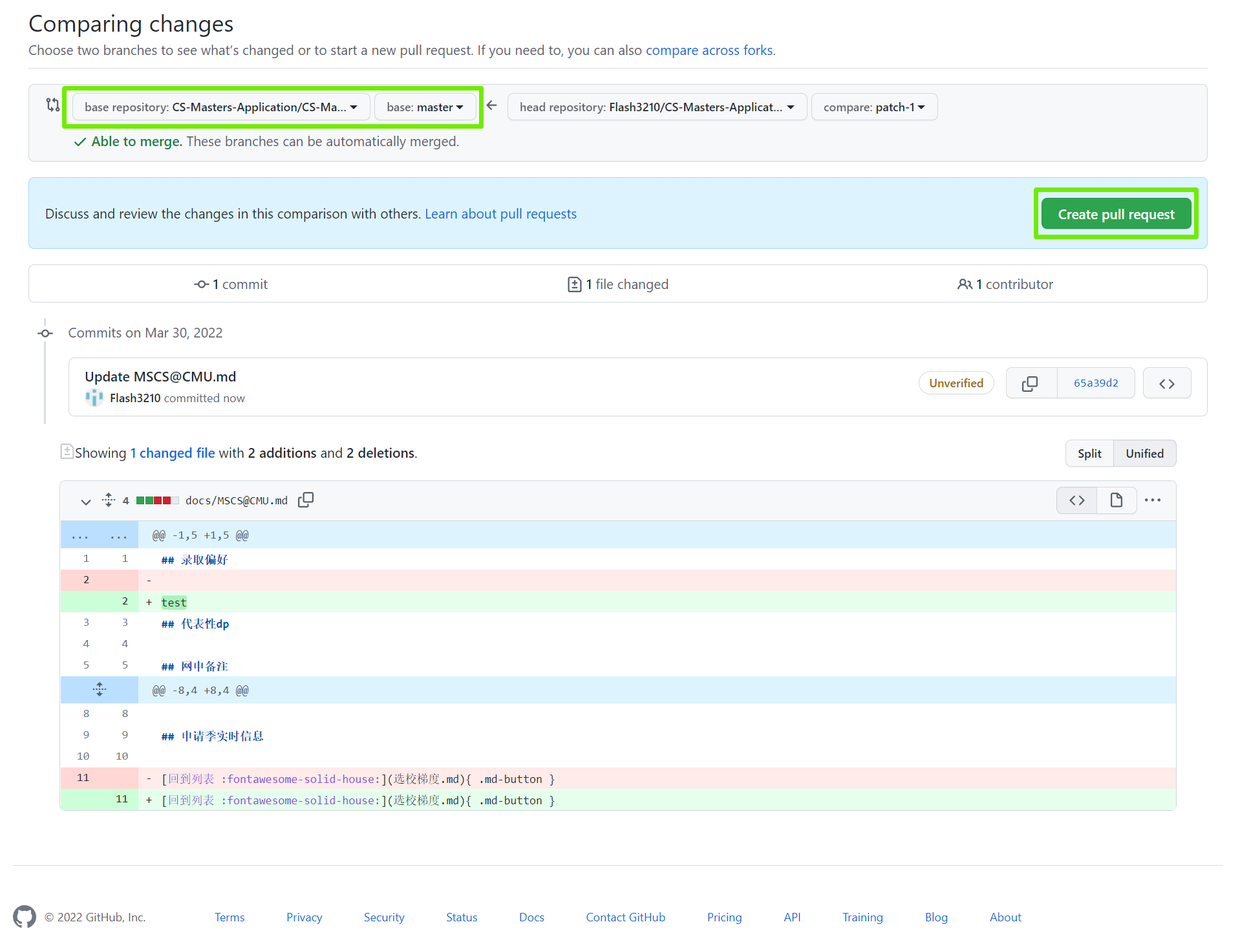Viewport: 1240px width, 942px height.
Task: Open the 1 commit tab
Action: pyautogui.click(x=231, y=284)
